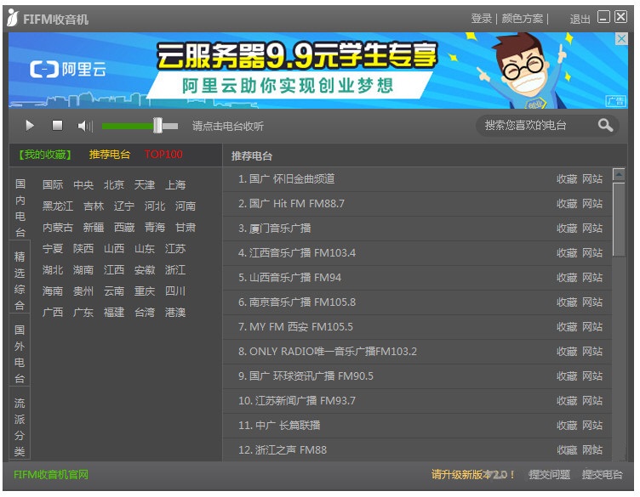
Task: Choose 西藏 region
Action: [124, 228]
